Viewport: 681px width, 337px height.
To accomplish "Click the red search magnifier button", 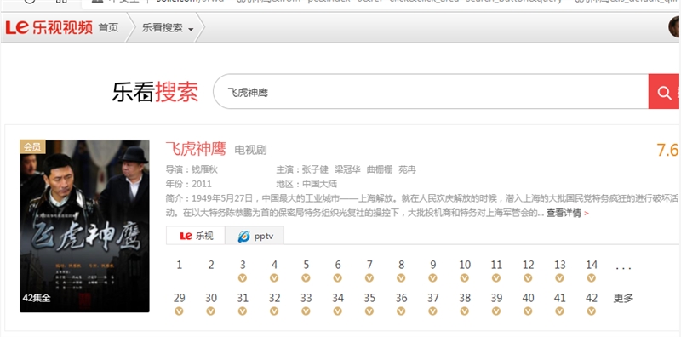I will [x=665, y=92].
